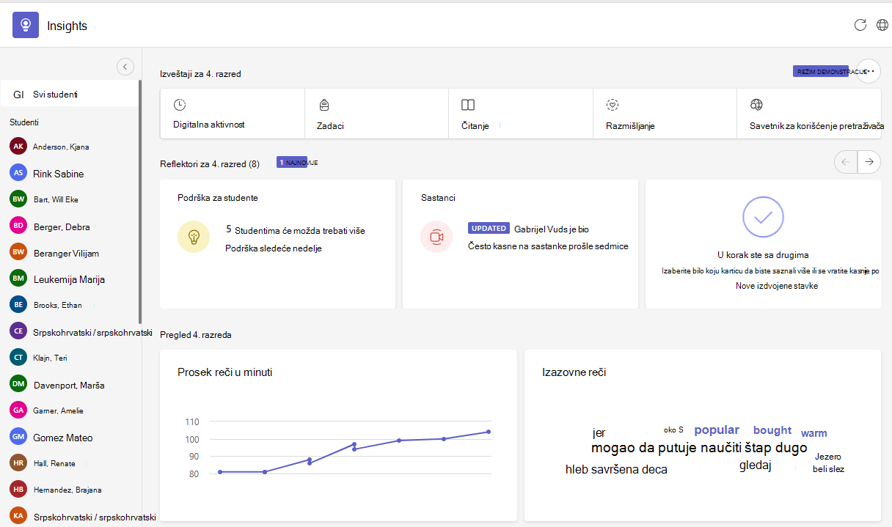Click the Digitalna aktivnost clock icon
The image size is (892, 527).
click(180, 105)
